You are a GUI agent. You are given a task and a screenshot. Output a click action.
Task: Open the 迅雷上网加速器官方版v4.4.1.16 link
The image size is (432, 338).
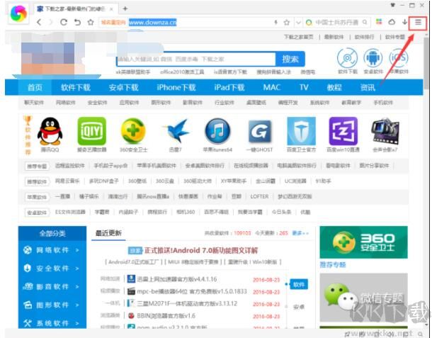(177, 279)
